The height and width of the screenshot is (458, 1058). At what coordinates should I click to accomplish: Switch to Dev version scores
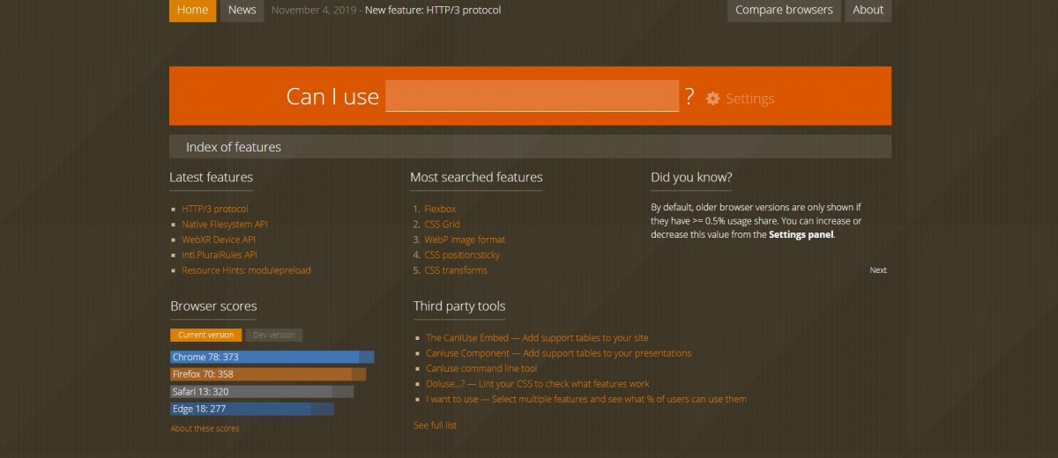pyautogui.click(x=273, y=335)
